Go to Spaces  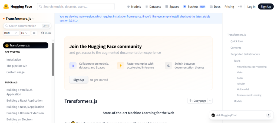click(x=172, y=7)
